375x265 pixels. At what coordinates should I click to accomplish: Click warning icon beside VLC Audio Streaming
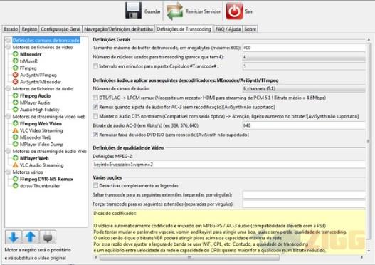tap(16, 165)
